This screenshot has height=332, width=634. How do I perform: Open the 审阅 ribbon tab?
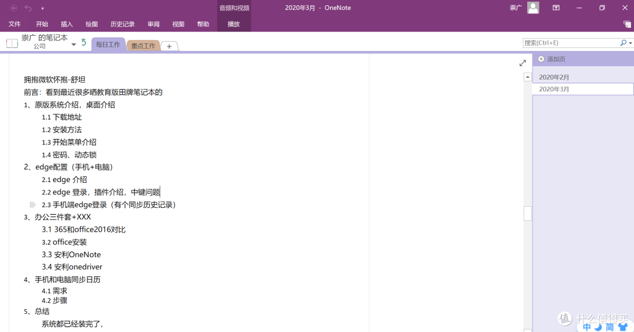tap(154, 24)
